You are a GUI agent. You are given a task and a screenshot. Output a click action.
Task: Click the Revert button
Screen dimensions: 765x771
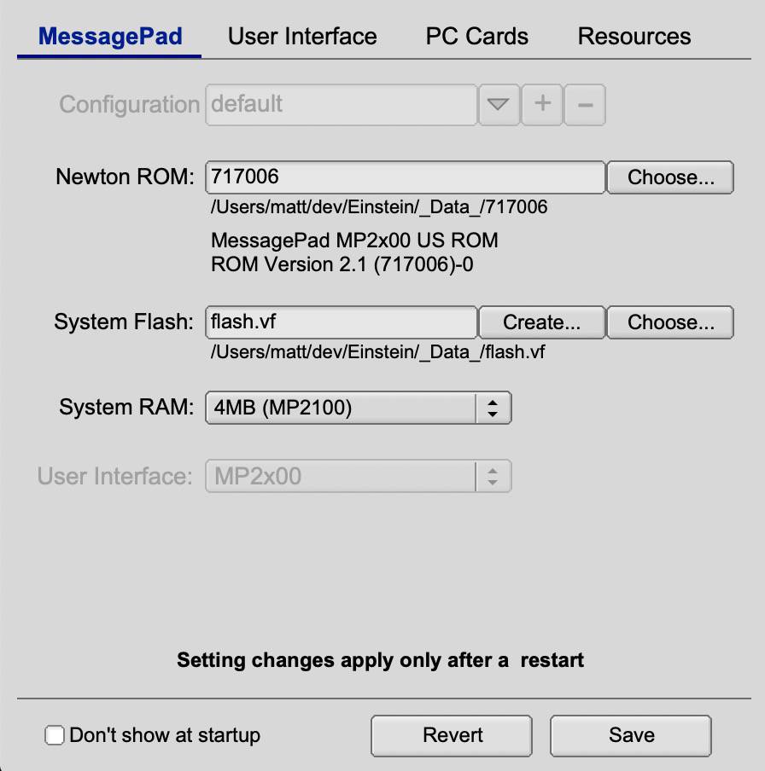(x=452, y=735)
